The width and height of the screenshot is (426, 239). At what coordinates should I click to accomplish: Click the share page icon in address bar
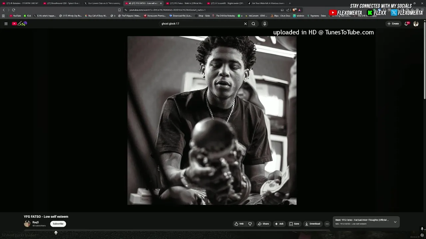coord(288,10)
